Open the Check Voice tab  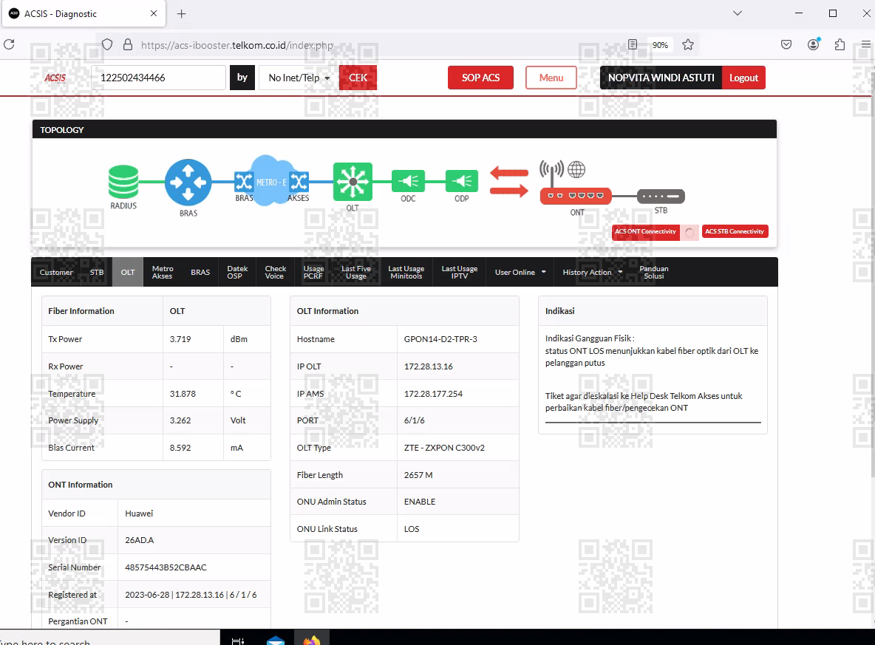[x=275, y=273]
